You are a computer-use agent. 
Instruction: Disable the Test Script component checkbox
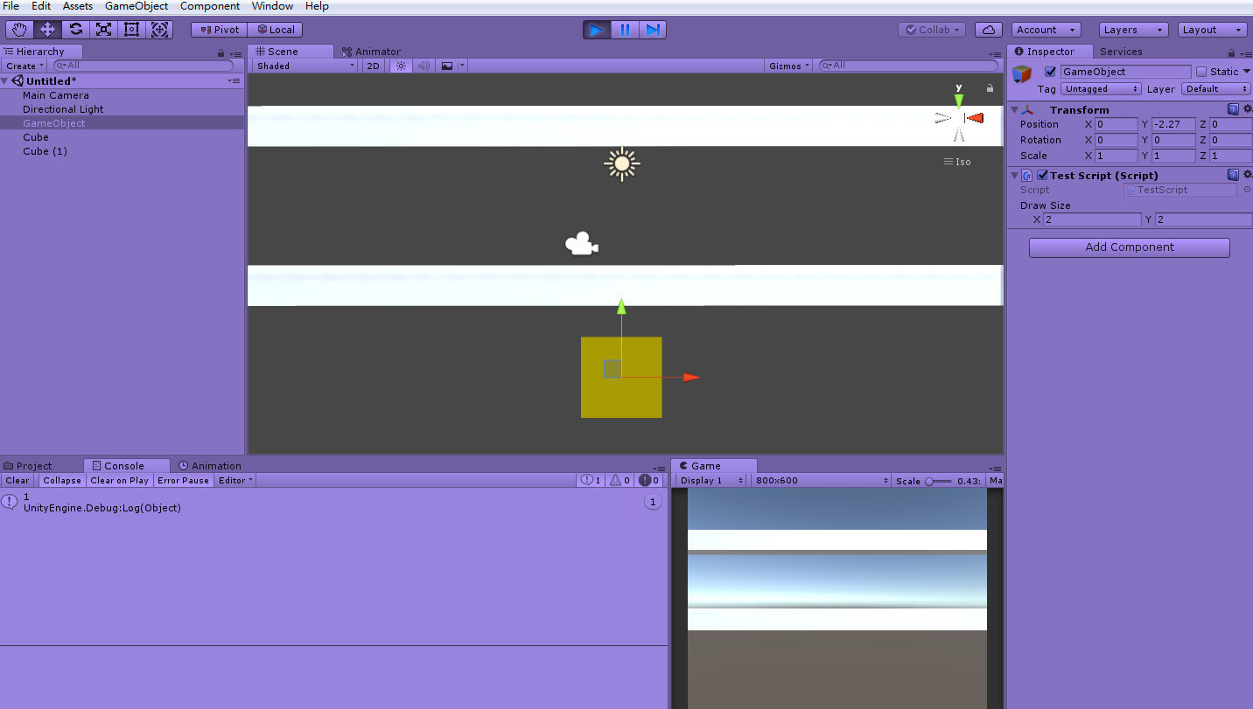coord(1041,175)
